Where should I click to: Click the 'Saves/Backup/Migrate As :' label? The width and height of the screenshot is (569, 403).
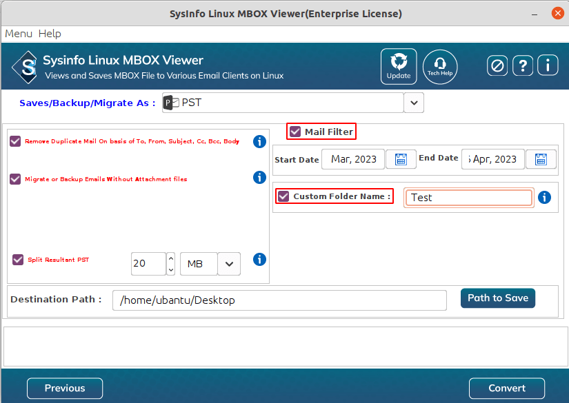(88, 103)
